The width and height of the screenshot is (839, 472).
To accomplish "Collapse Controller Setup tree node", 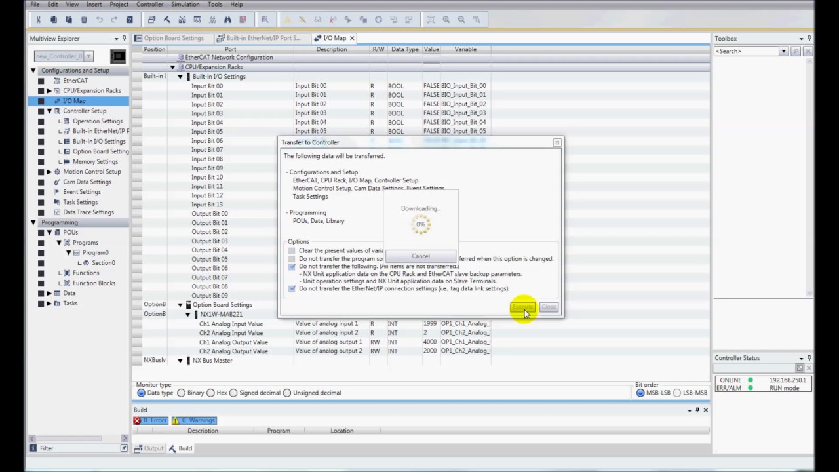I will [49, 111].
